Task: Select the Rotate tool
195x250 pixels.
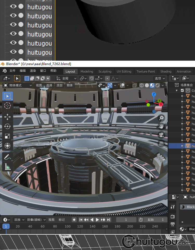Action: (8, 127)
